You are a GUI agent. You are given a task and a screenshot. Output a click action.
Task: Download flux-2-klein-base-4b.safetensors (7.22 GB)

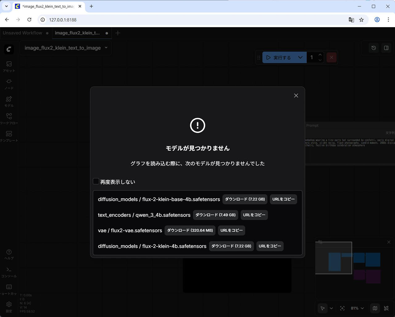(x=245, y=199)
